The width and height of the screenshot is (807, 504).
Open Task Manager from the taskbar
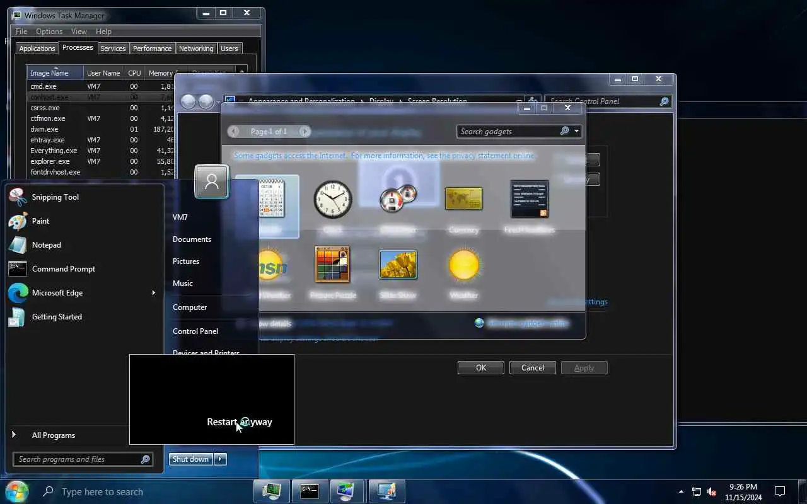(x=272, y=491)
